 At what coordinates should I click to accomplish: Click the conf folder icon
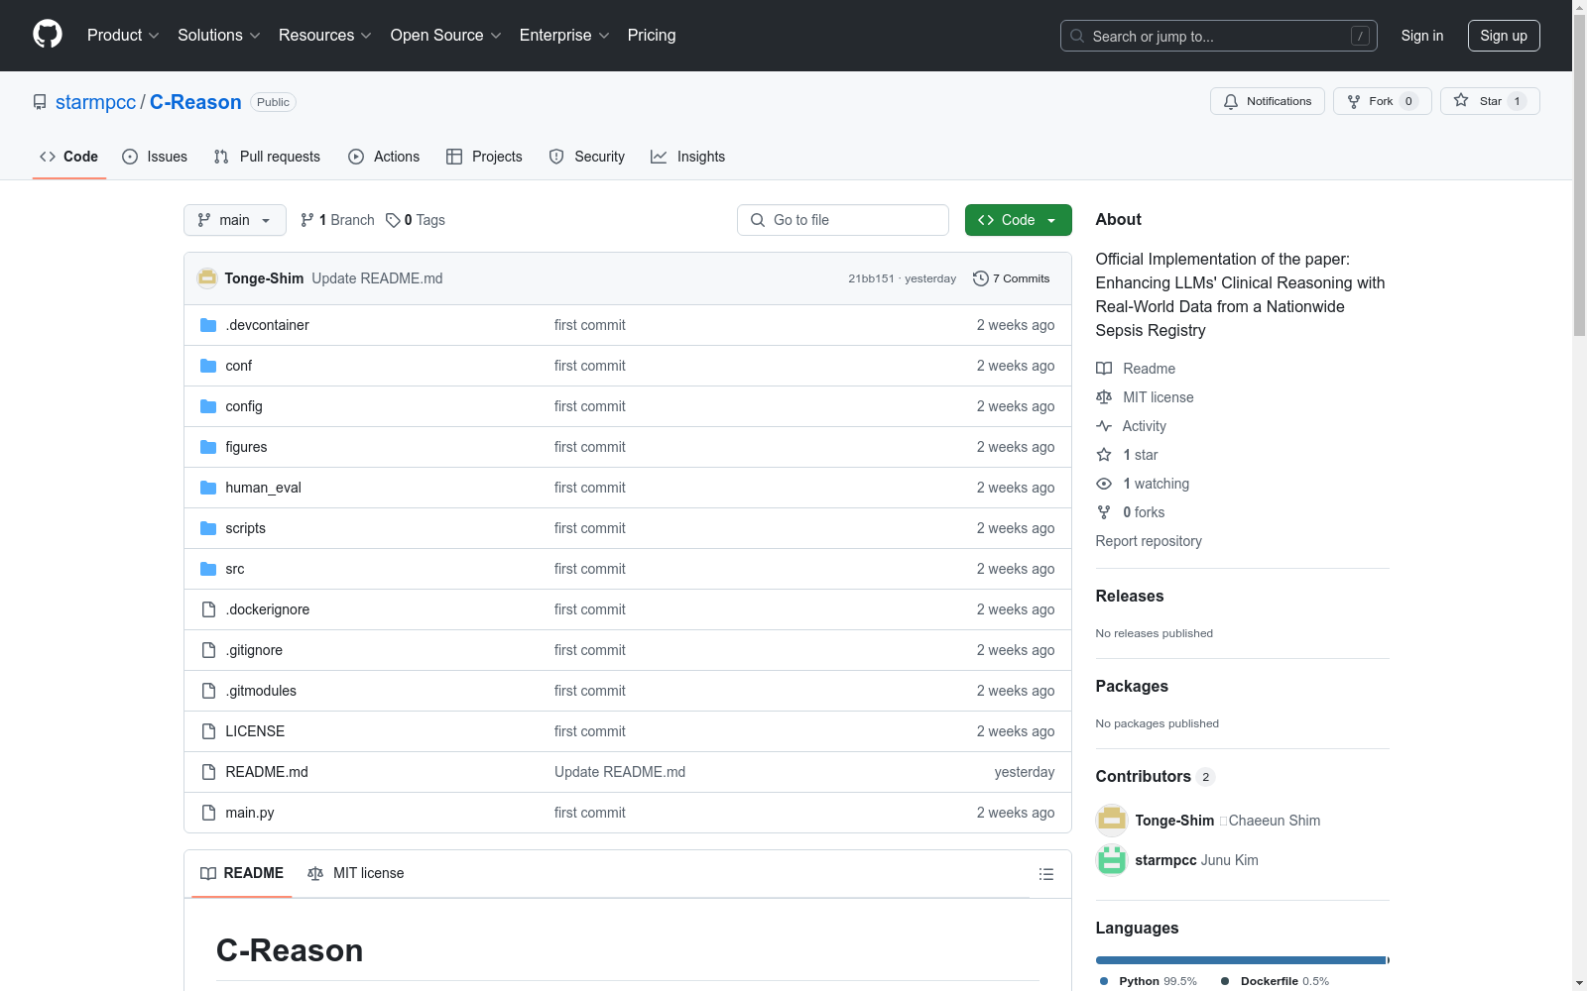point(208,366)
